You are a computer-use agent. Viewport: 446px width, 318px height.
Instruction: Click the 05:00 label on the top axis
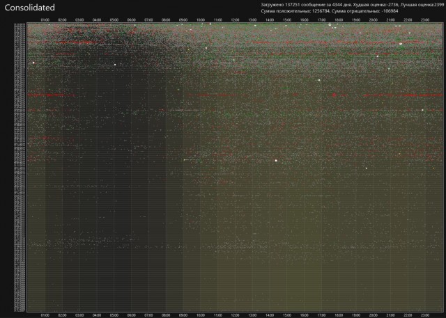114,20
